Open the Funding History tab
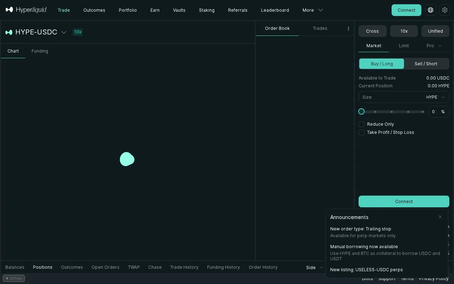The width and height of the screenshot is (454, 284). click(223, 267)
